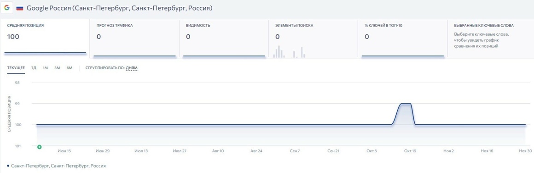Click the Санкт-Петербург legend label
Image resolution: width=534 pixels, height=173 pixels.
click(x=58, y=166)
